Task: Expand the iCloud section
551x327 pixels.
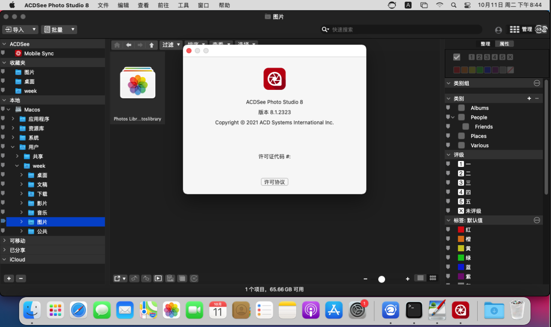Action: (4, 259)
